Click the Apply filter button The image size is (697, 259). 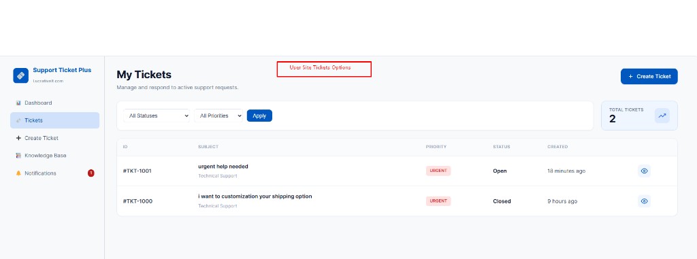[259, 116]
